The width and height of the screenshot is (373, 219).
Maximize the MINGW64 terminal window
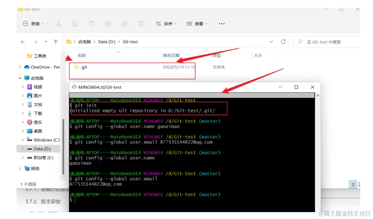coord(296,87)
